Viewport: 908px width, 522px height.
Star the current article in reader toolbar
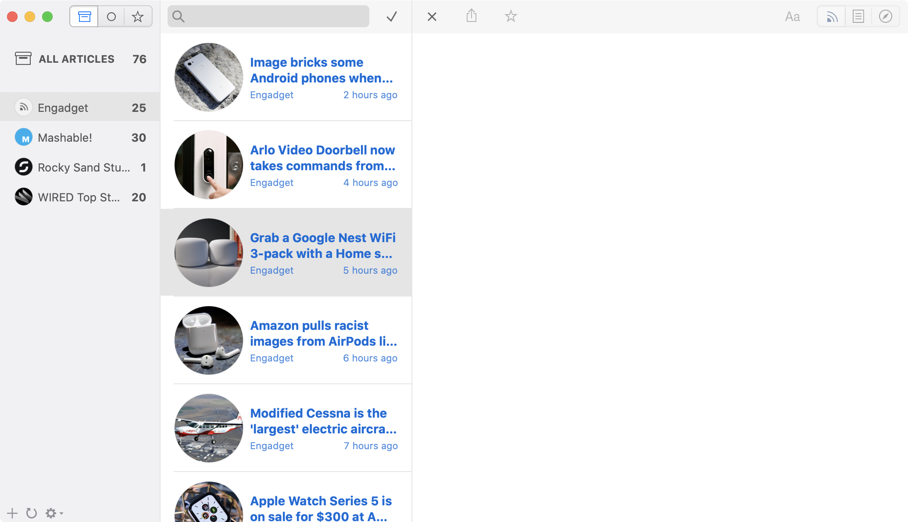tap(511, 16)
